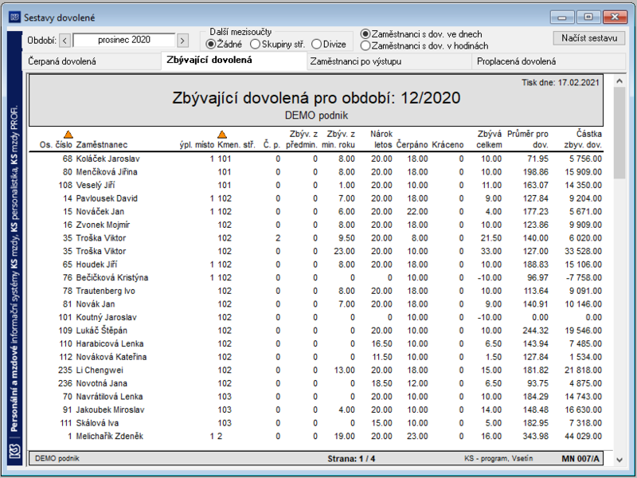
Task: Select the row Skálová Iva
Action: pos(316,423)
